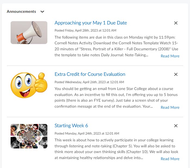Screen dimensions: 190x168
Task: Dismiss the May 1 Due Date announcement
Action: tap(176, 23)
